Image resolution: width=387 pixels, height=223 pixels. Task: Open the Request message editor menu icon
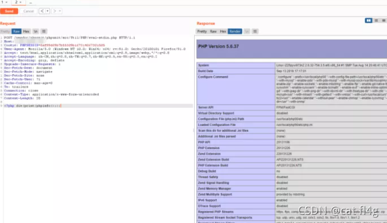click(44, 31)
